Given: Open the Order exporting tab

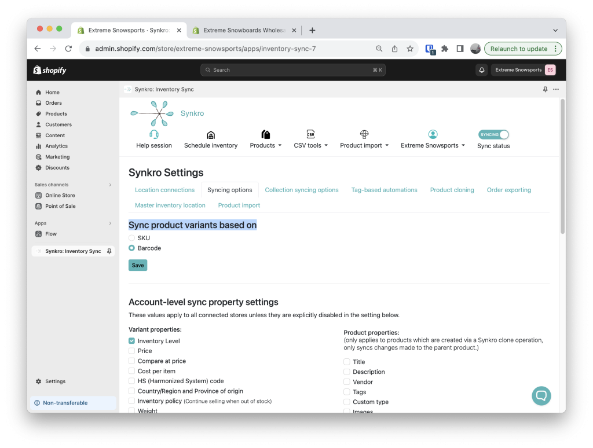Looking at the screenshot, I should 508,190.
